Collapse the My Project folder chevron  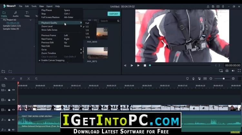(31, 20)
